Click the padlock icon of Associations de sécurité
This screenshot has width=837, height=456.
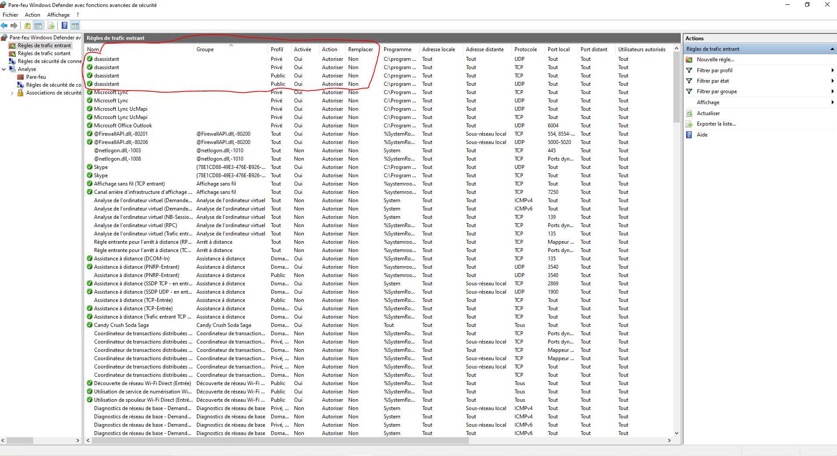point(20,93)
